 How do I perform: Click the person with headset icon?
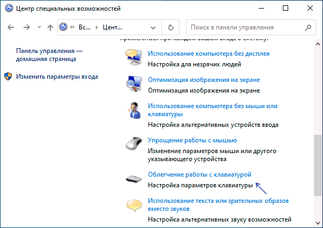point(134,110)
